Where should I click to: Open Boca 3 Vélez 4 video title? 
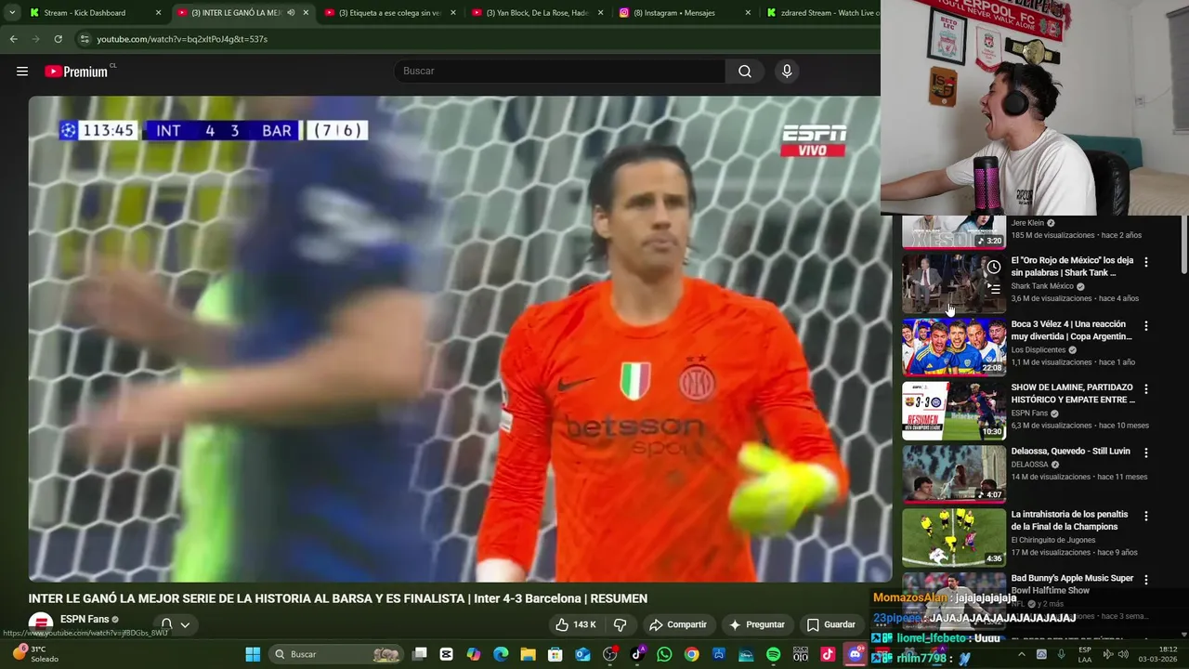click(x=1072, y=331)
